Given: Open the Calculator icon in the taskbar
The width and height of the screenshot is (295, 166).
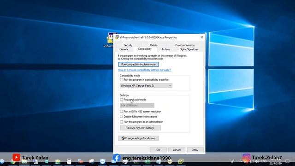Looking at the screenshot, I should click(69, 161).
